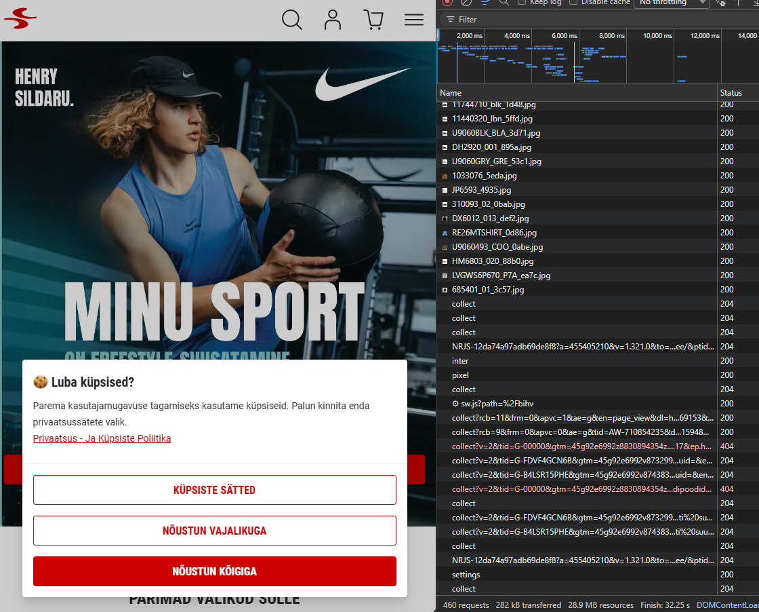
Task: Open the DevTools network search icon
Action: [x=504, y=2]
